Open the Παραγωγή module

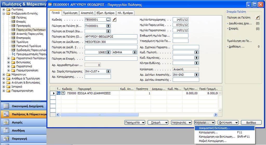click(x=24, y=139)
